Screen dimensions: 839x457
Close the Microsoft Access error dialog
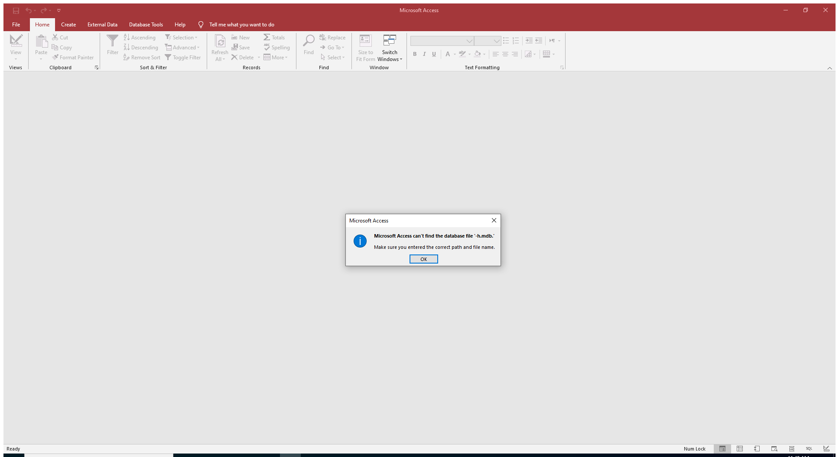(494, 220)
